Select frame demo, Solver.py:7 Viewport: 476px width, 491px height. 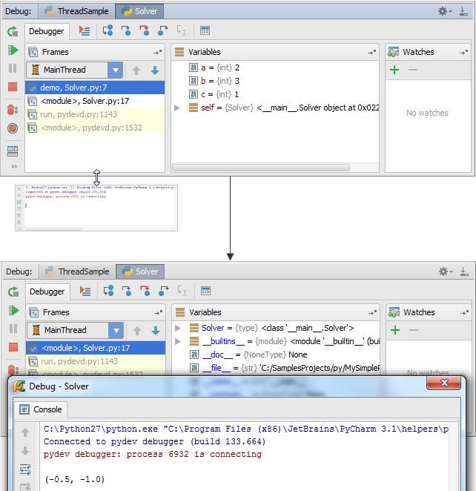click(95, 88)
